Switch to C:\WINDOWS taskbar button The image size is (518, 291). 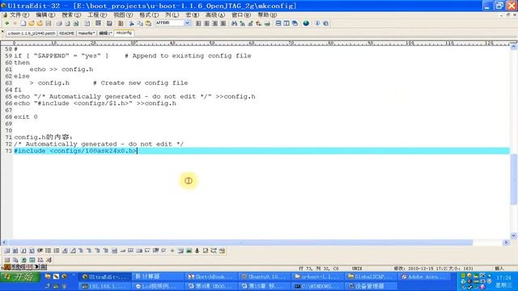pyautogui.click(x=318, y=286)
